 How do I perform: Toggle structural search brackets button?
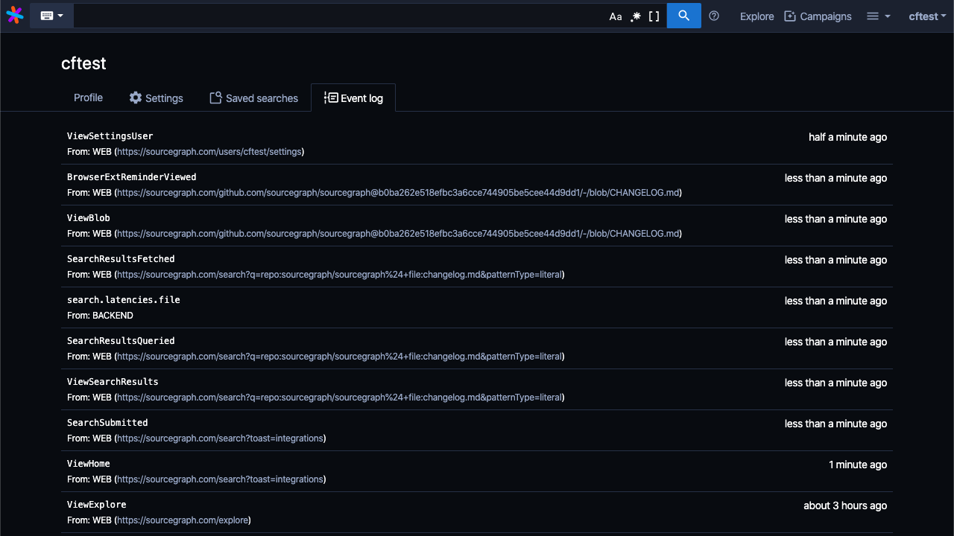point(654,16)
